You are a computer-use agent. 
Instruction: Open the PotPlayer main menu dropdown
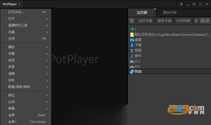(x=11, y=4)
